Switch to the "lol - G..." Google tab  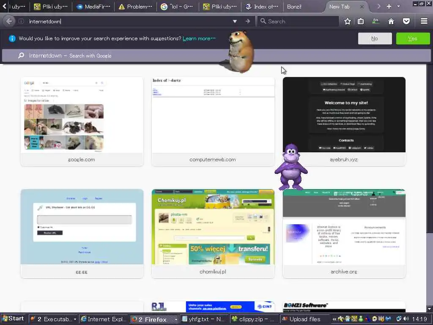tap(178, 7)
